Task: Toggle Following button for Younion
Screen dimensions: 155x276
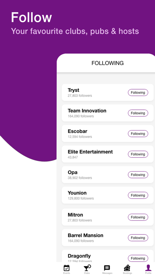Action: point(138,195)
